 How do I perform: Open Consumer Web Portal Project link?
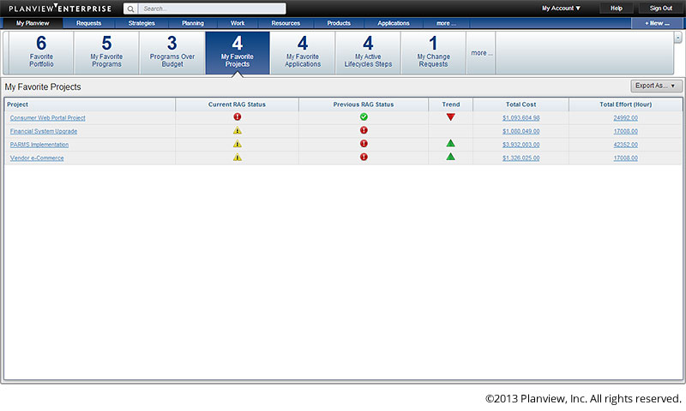point(48,118)
